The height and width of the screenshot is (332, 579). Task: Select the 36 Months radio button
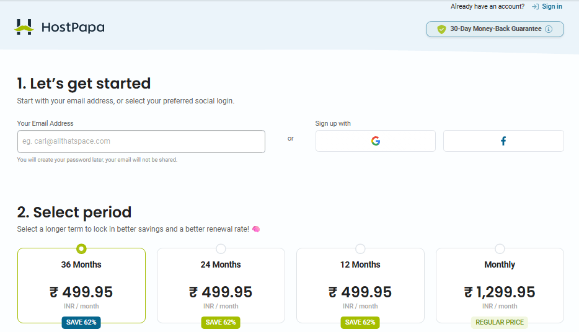(81, 249)
